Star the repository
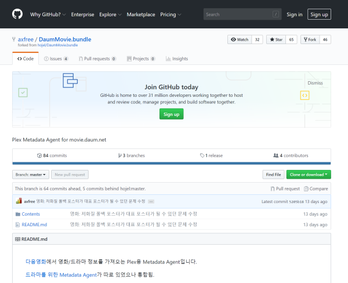This screenshot has height=283, width=348. tap(276, 39)
